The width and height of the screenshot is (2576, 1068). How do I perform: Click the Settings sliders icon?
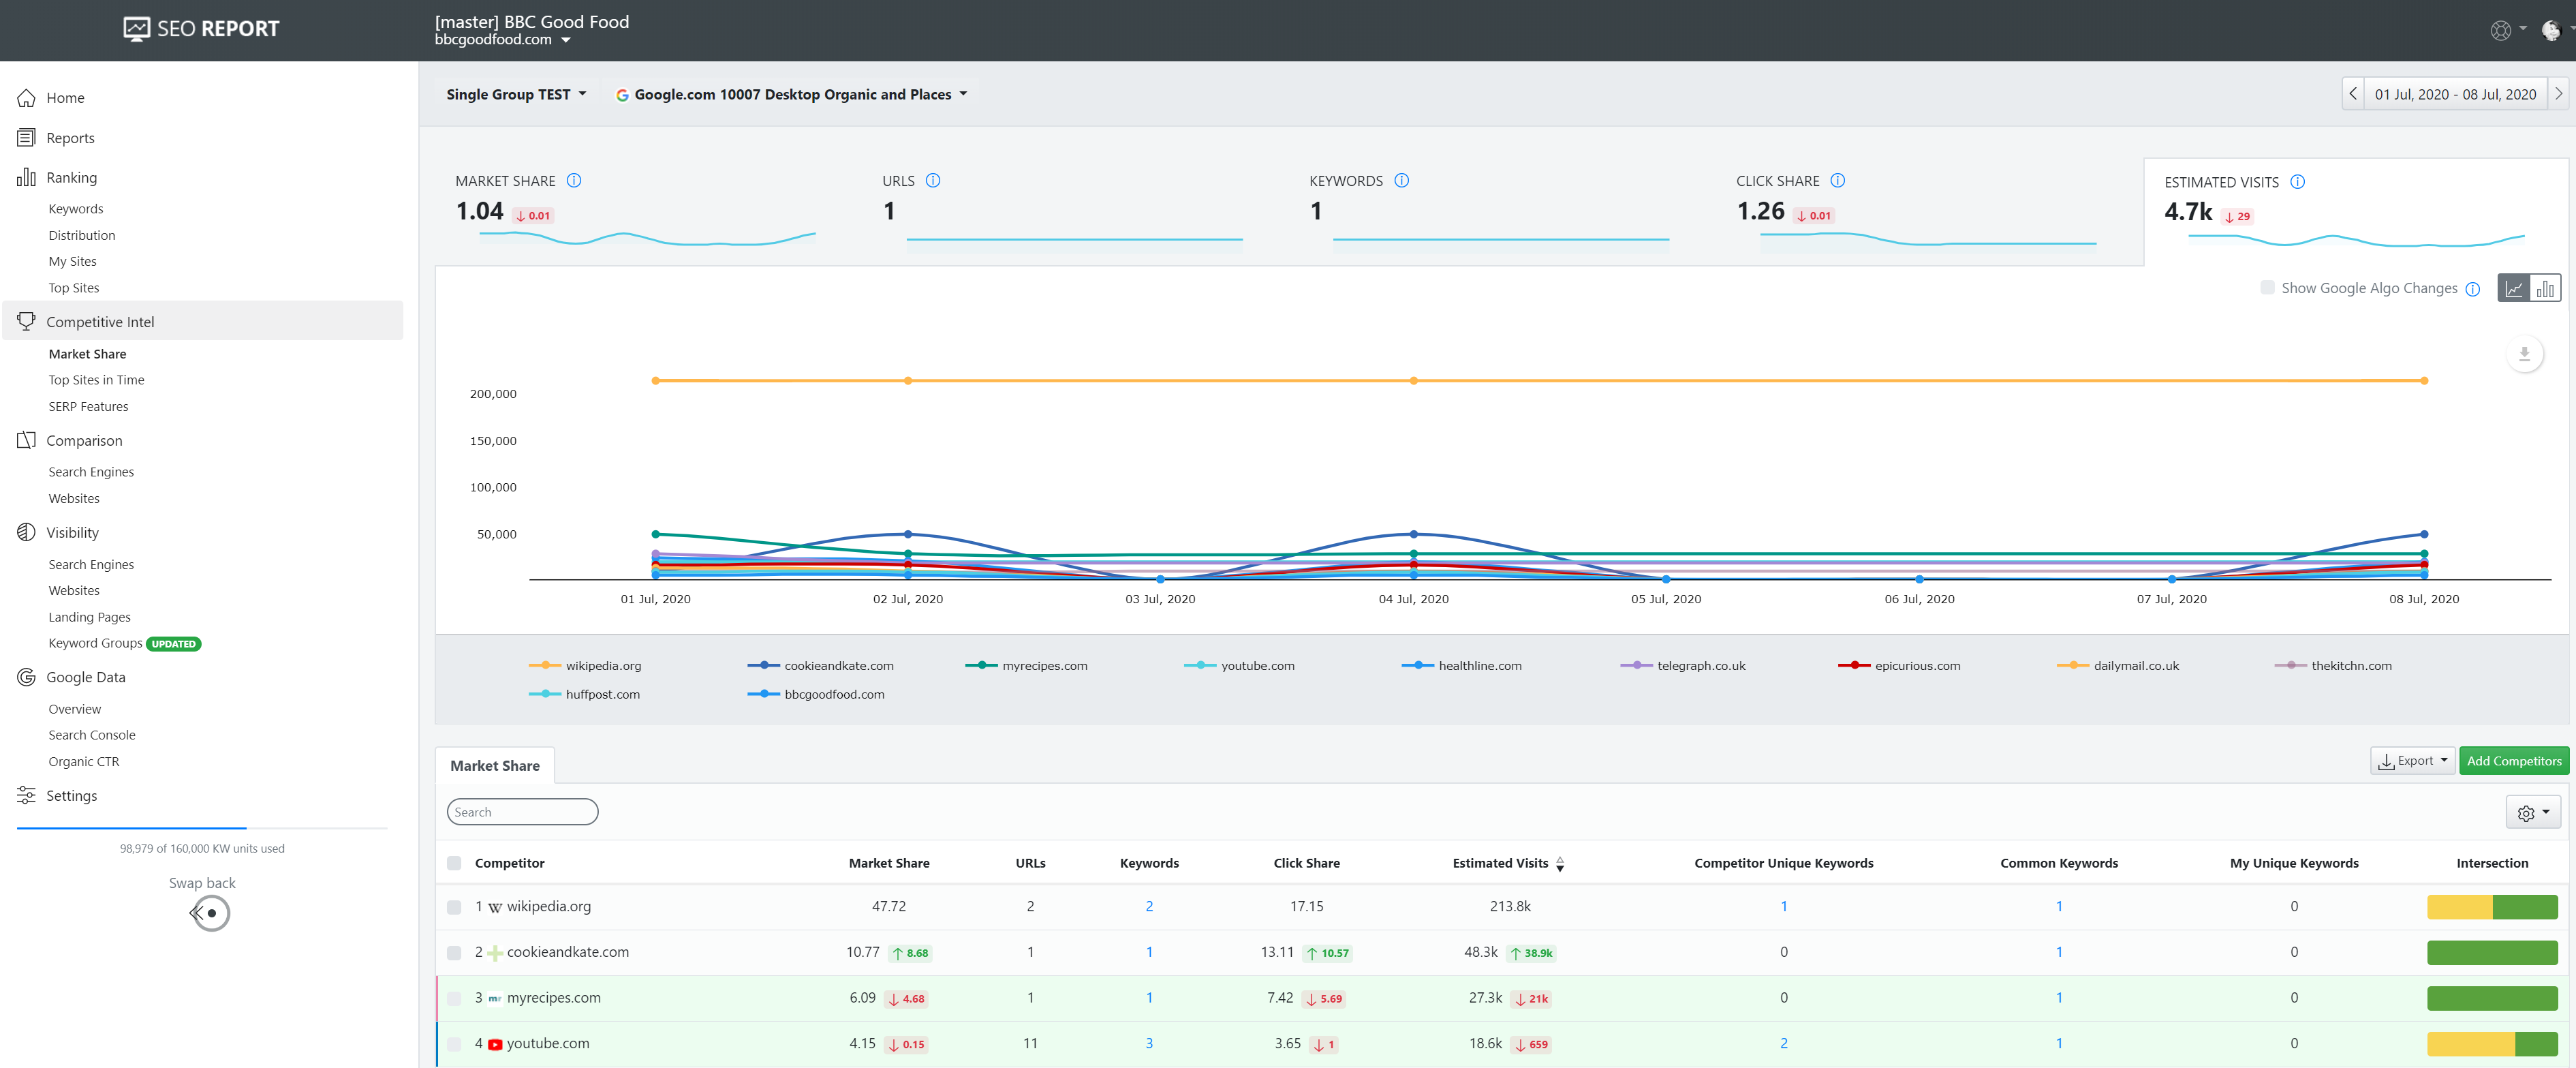pyautogui.click(x=27, y=795)
